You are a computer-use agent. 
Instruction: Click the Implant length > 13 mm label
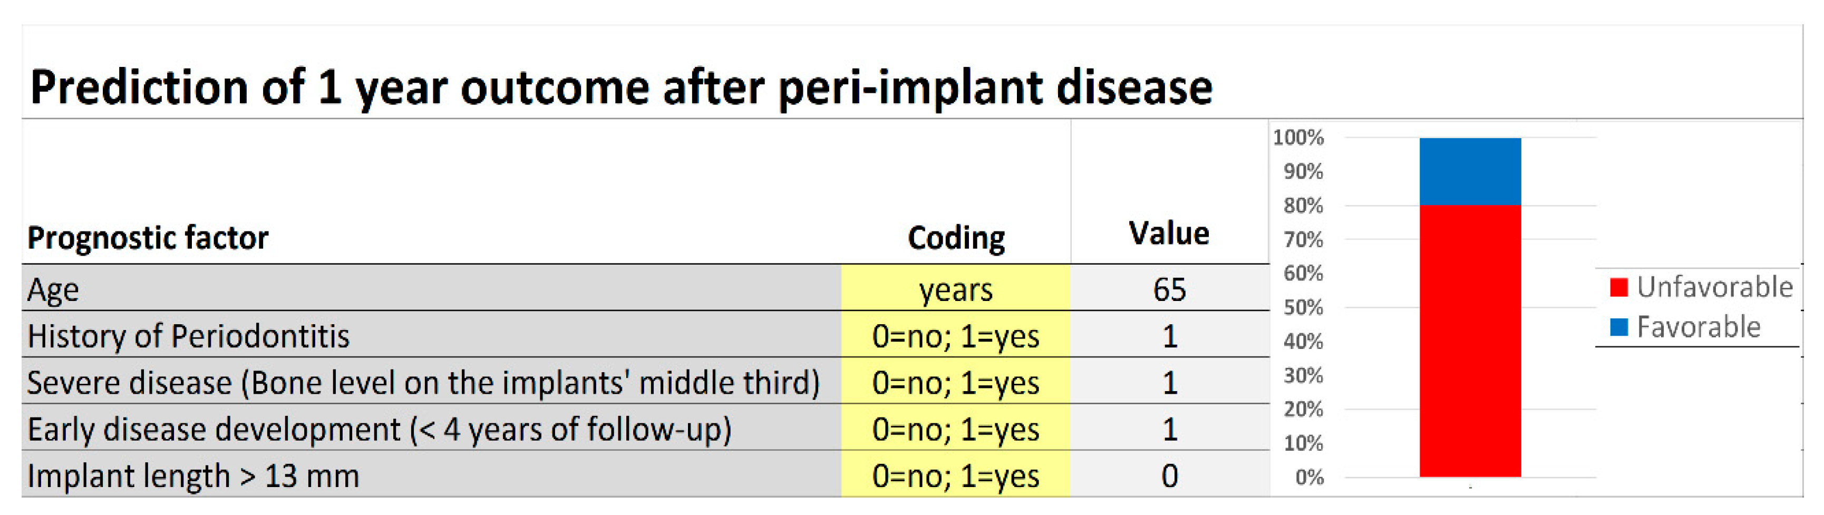(x=193, y=475)
